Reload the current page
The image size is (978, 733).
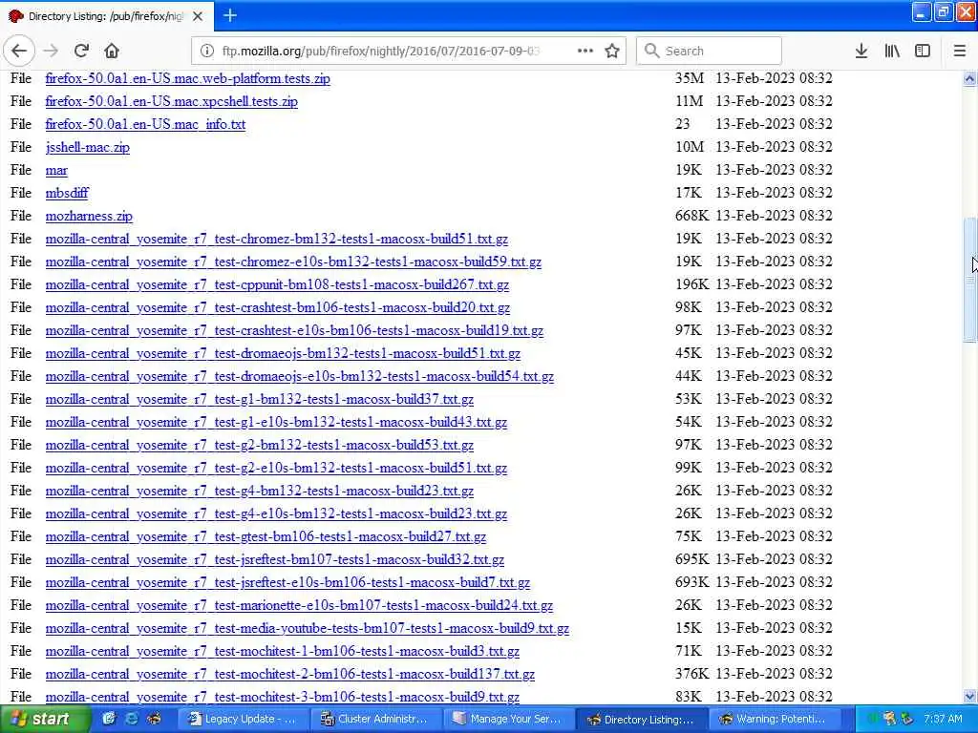point(81,51)
